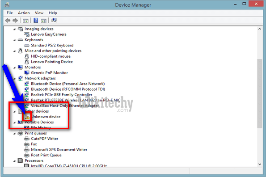Click the Mice and pointing devices icon
Screen dimensions: 266x177
click(21, 51)
